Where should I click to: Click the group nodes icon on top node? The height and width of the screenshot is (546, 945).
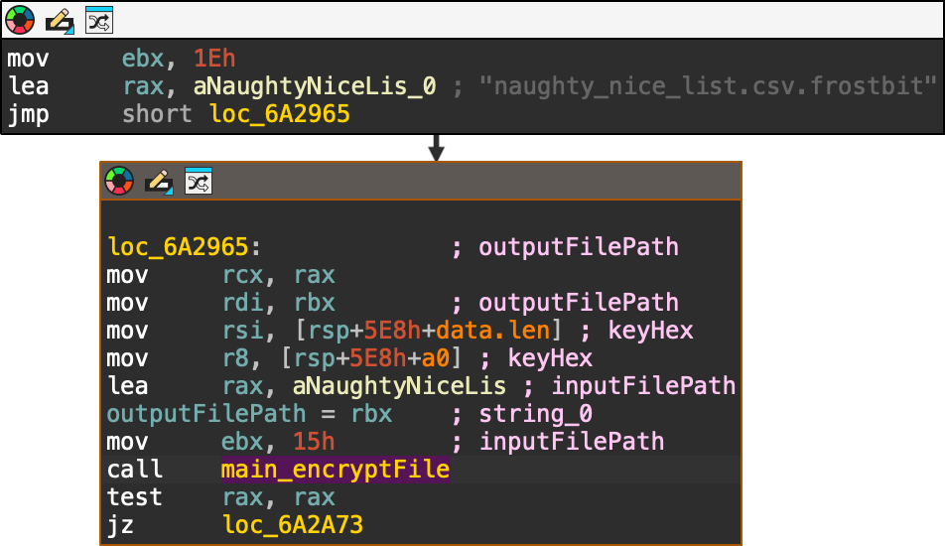[99, 19]
